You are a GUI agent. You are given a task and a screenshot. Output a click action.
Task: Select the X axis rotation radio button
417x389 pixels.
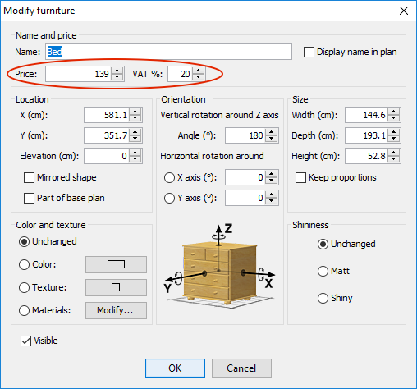click(x=169, y=177)
